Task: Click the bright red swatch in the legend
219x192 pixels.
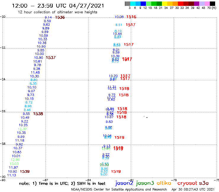Action: coord(180,4)
